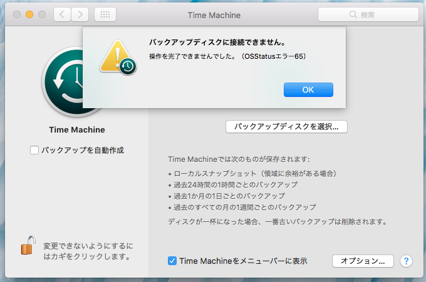Go back with the left arrow button
This screenshot has height=282, width=426.
point(62,14)
